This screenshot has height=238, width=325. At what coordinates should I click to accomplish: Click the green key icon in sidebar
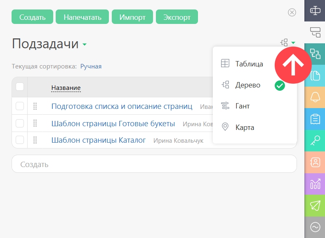[x=315, y=141]
